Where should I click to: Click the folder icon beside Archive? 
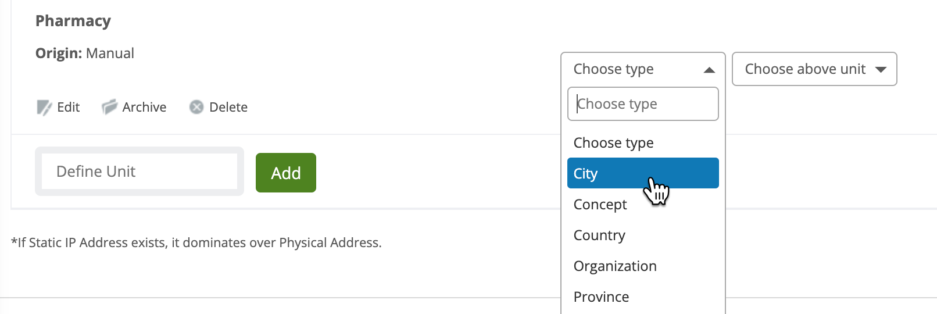coord(109,107)
